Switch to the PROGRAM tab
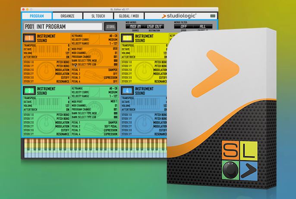The image size is (296, 199). [37, 16]
